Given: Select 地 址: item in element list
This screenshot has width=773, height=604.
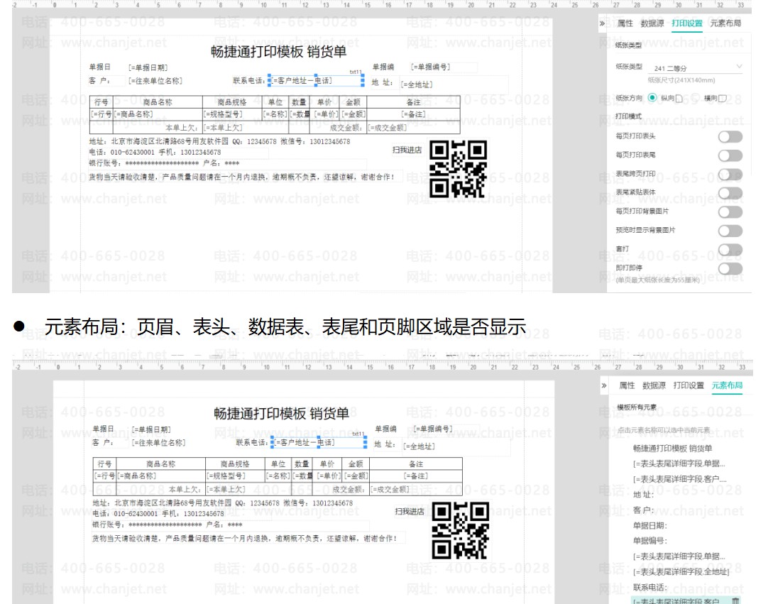Looking at the screenshot, I should point(643,495).
